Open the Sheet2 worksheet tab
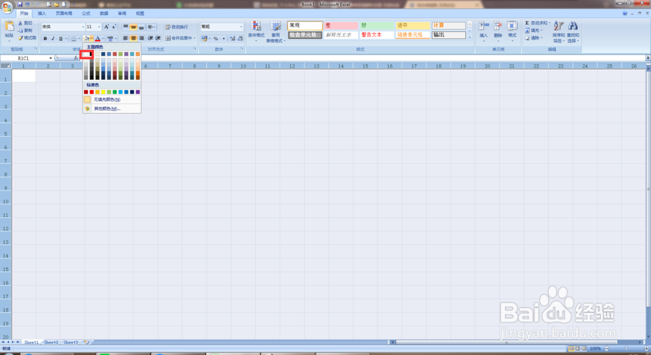Image resolution: width=651 pixels, height=355 pixels. point(51,342)
